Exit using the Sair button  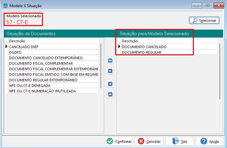click(180, 141)
